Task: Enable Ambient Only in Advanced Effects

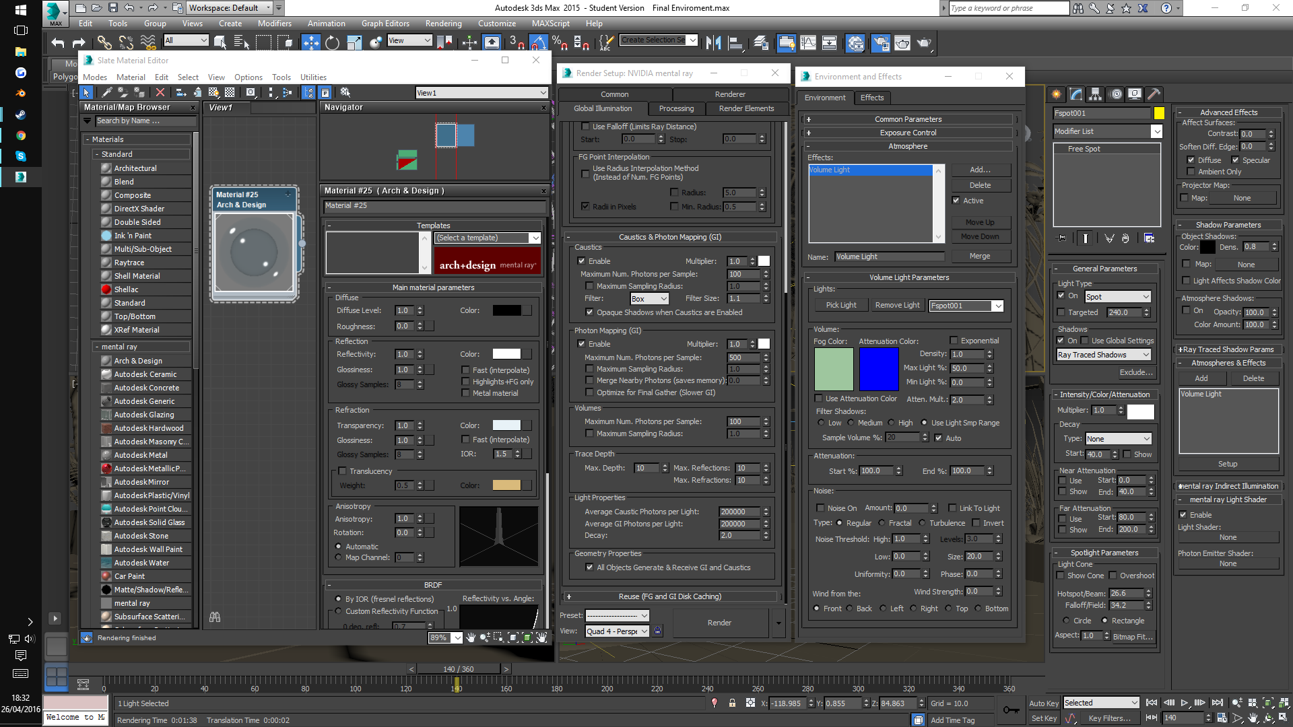Action: [1191, 172]
